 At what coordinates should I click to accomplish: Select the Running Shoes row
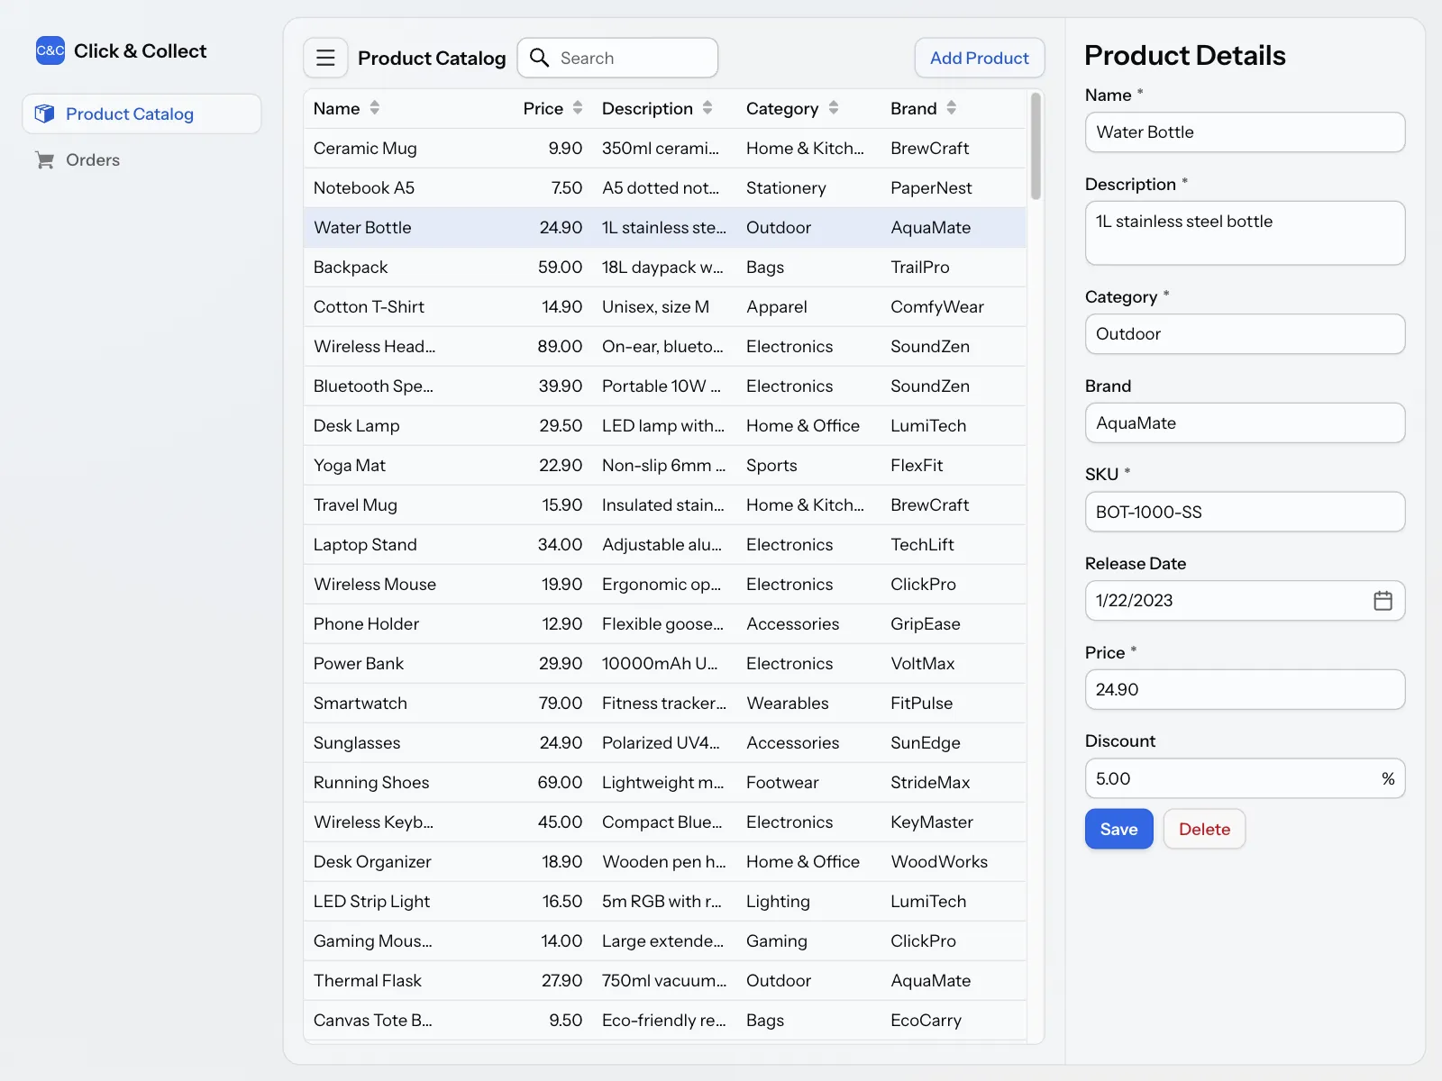coord(665,782)
